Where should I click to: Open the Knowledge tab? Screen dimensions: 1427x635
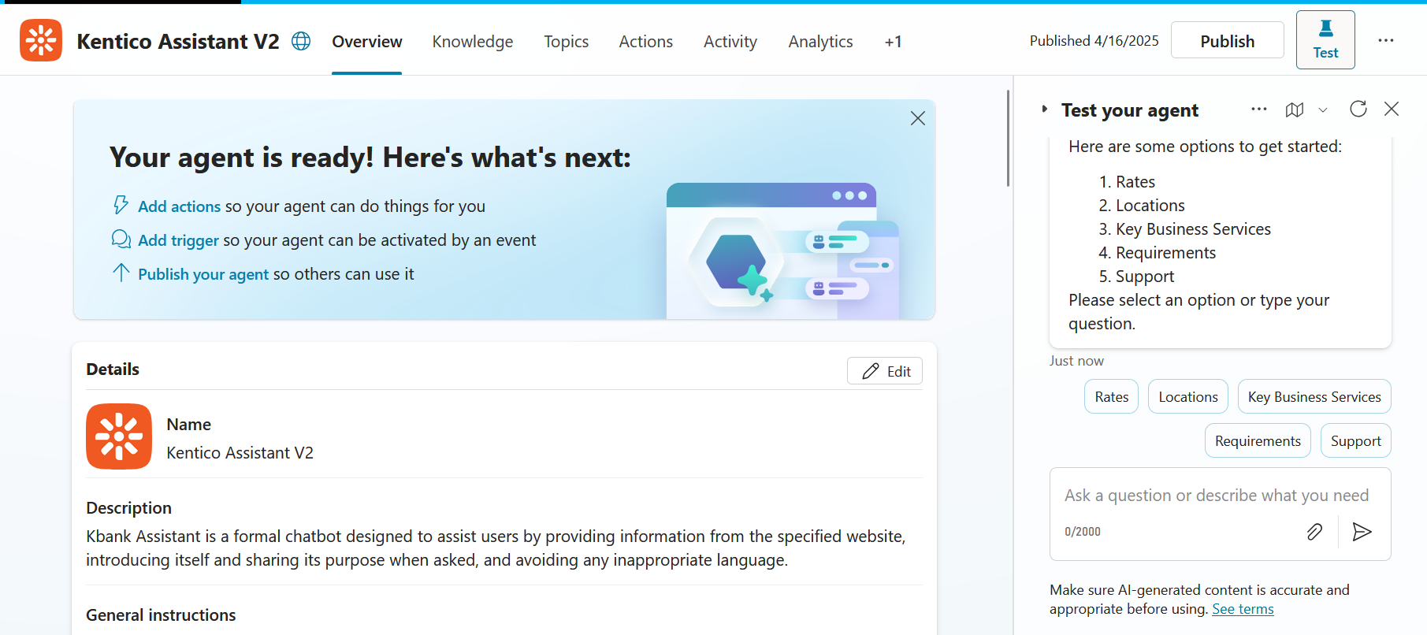point(473,42)
